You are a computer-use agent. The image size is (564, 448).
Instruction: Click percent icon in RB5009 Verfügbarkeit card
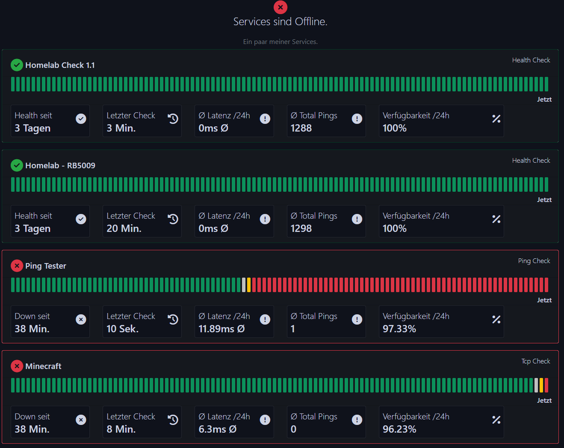(496, 219)
